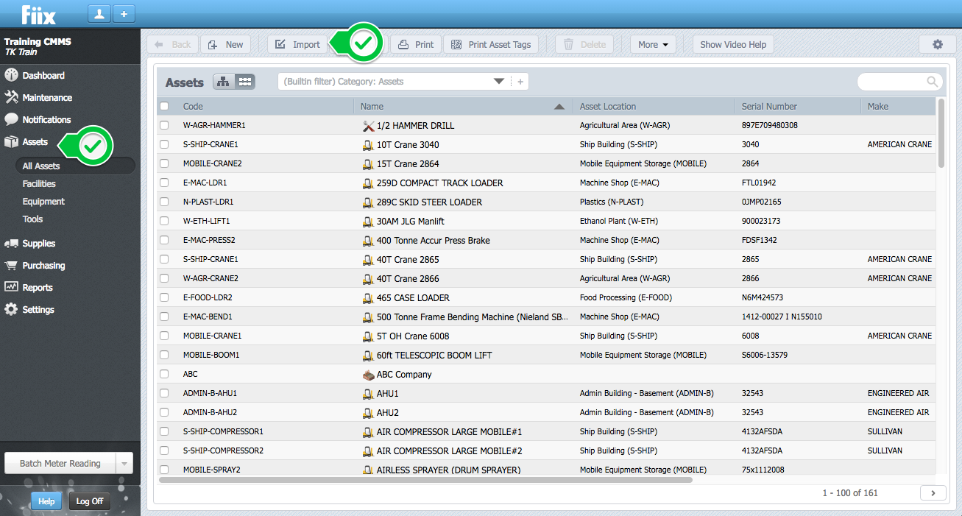Click the search magnifier icon
Viewport: 962px width, 516px height.
coord(932,82)
